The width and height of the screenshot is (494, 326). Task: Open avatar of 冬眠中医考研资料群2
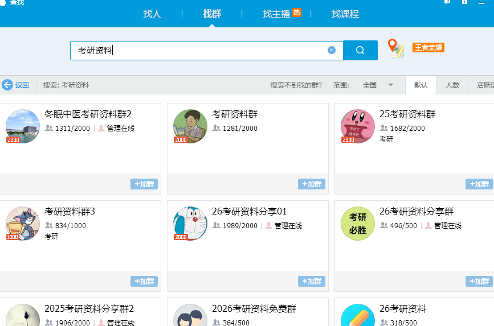coord(23,126)
